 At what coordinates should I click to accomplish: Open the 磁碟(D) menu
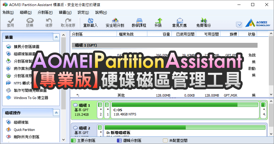coord(26,12)
